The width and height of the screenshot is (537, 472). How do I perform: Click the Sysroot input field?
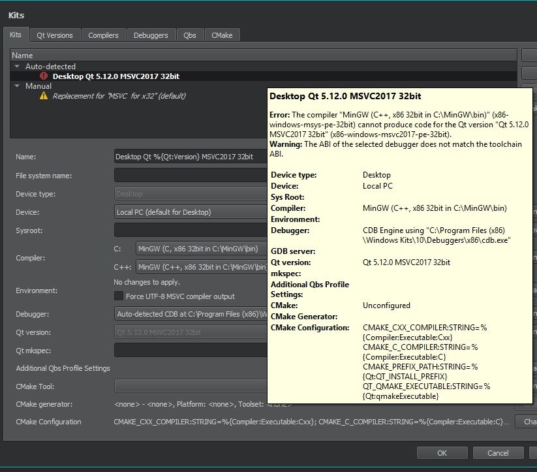[191, 230]
